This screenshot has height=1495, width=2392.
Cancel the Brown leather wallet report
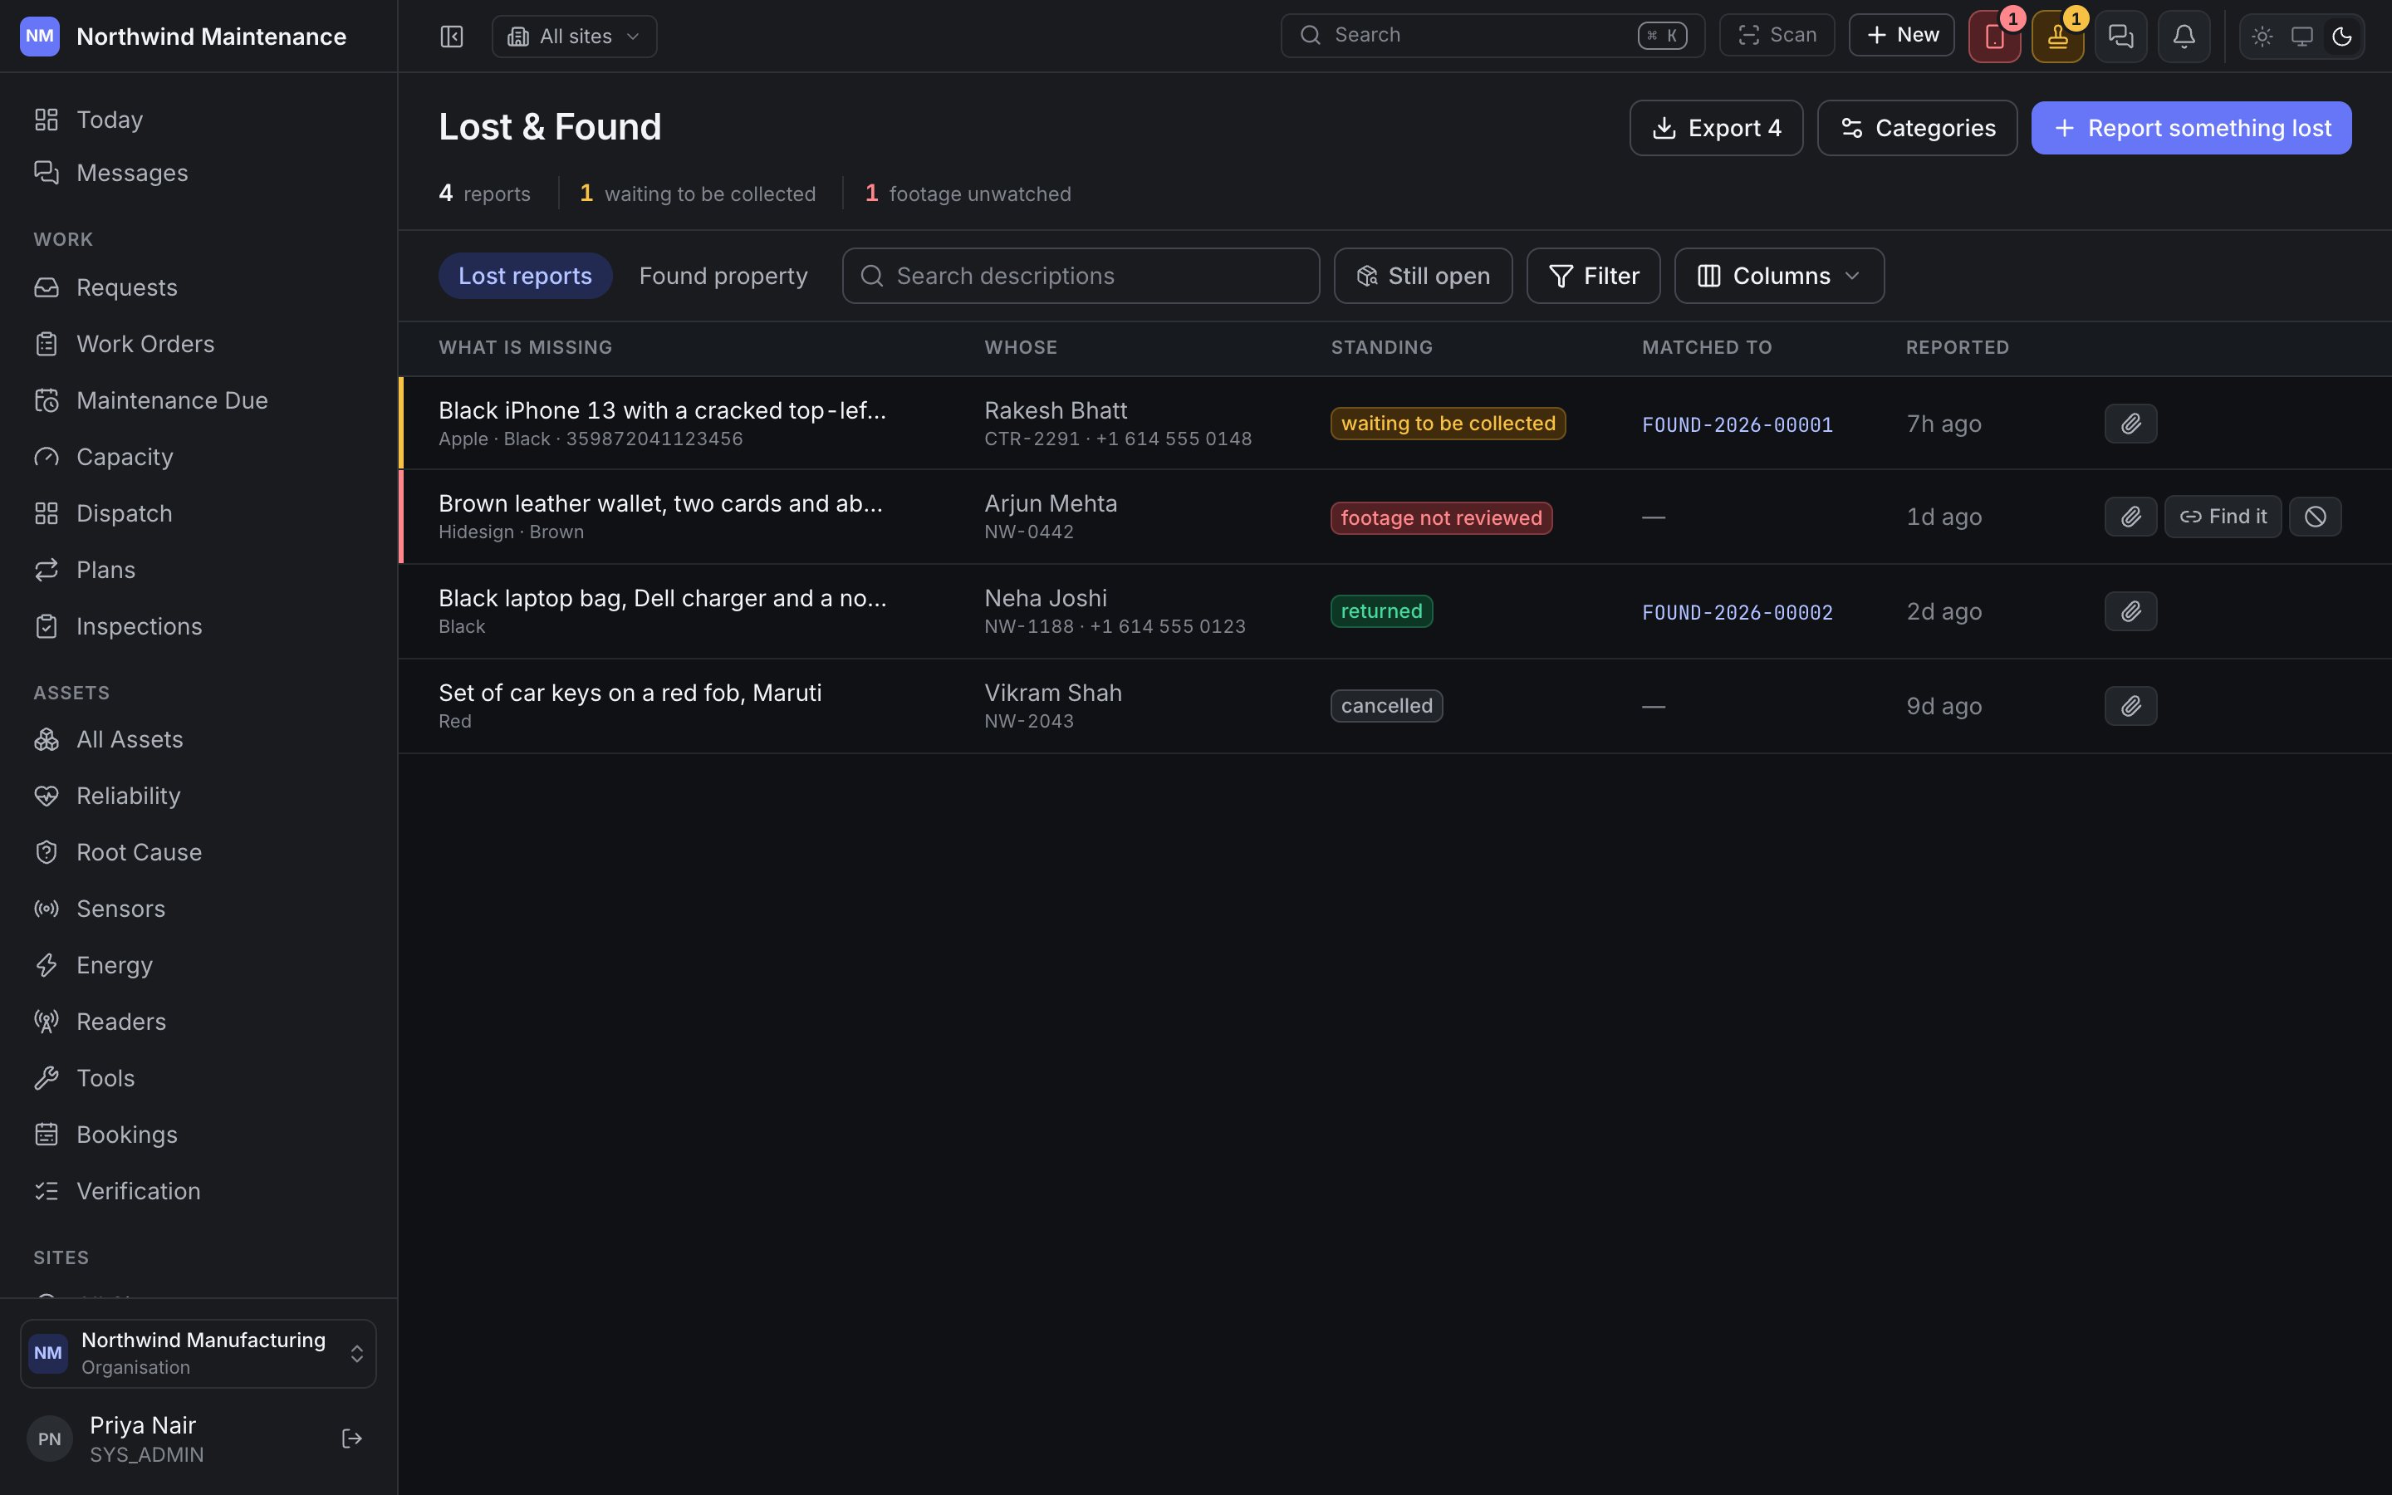point(2315,517)
